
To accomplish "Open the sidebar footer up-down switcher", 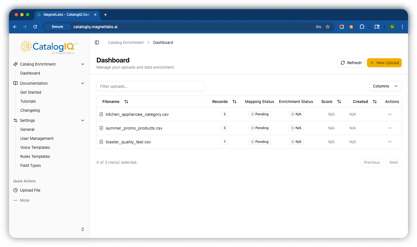I will tap(83, 229).
